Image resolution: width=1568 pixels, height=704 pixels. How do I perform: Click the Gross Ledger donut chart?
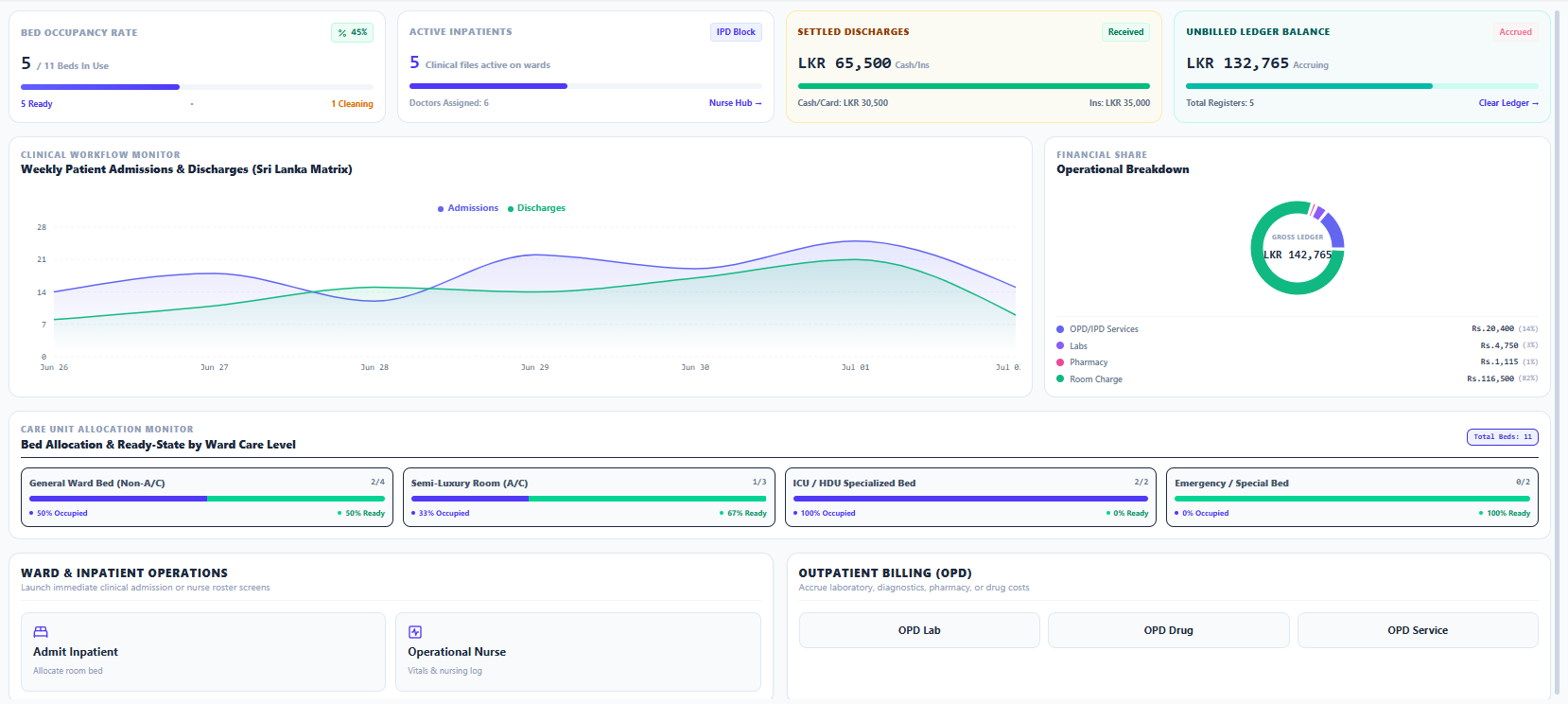click(1298, 248)
